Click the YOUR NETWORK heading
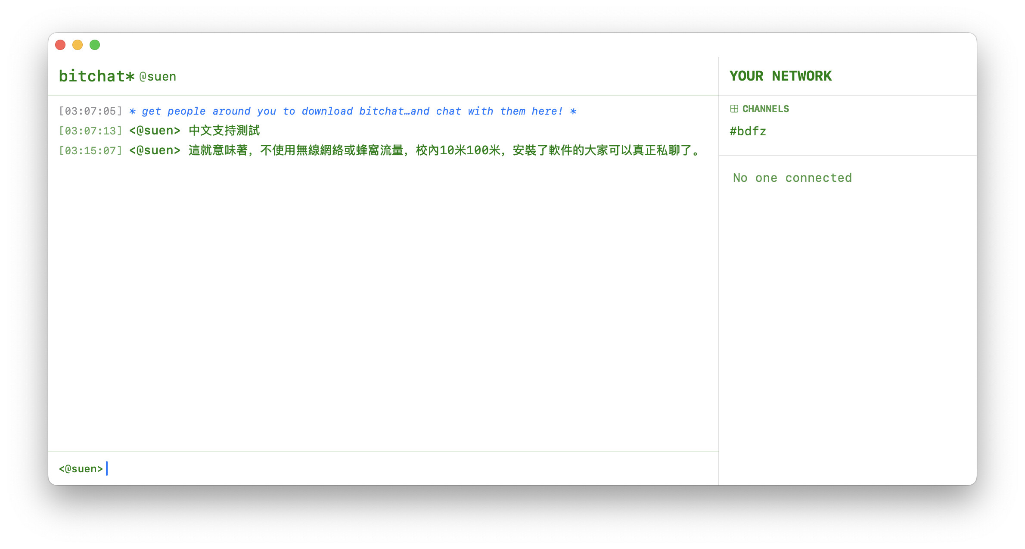Screen dimensions: 1025x549 tap(780, 76)
